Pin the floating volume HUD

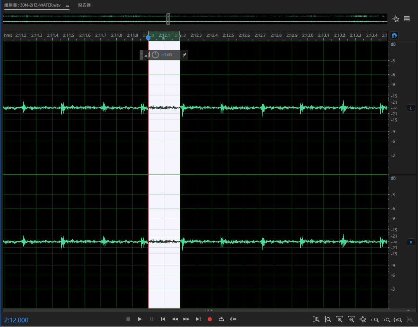(x=185, y=55)
